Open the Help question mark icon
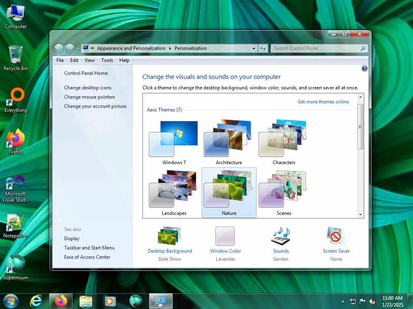The width and height of the screenshot is (413, 309). (364, 68)
